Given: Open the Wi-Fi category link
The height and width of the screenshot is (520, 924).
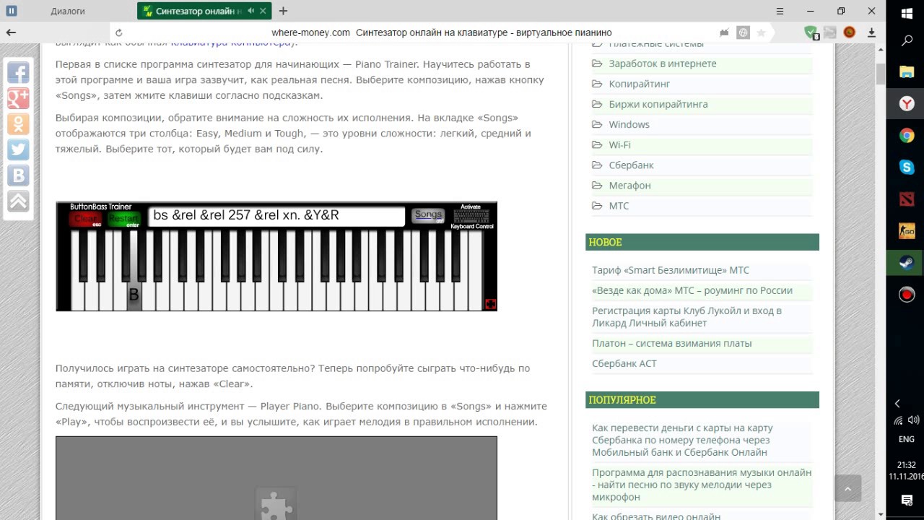Looking at the screenshot, I should [x=619, y=144].
